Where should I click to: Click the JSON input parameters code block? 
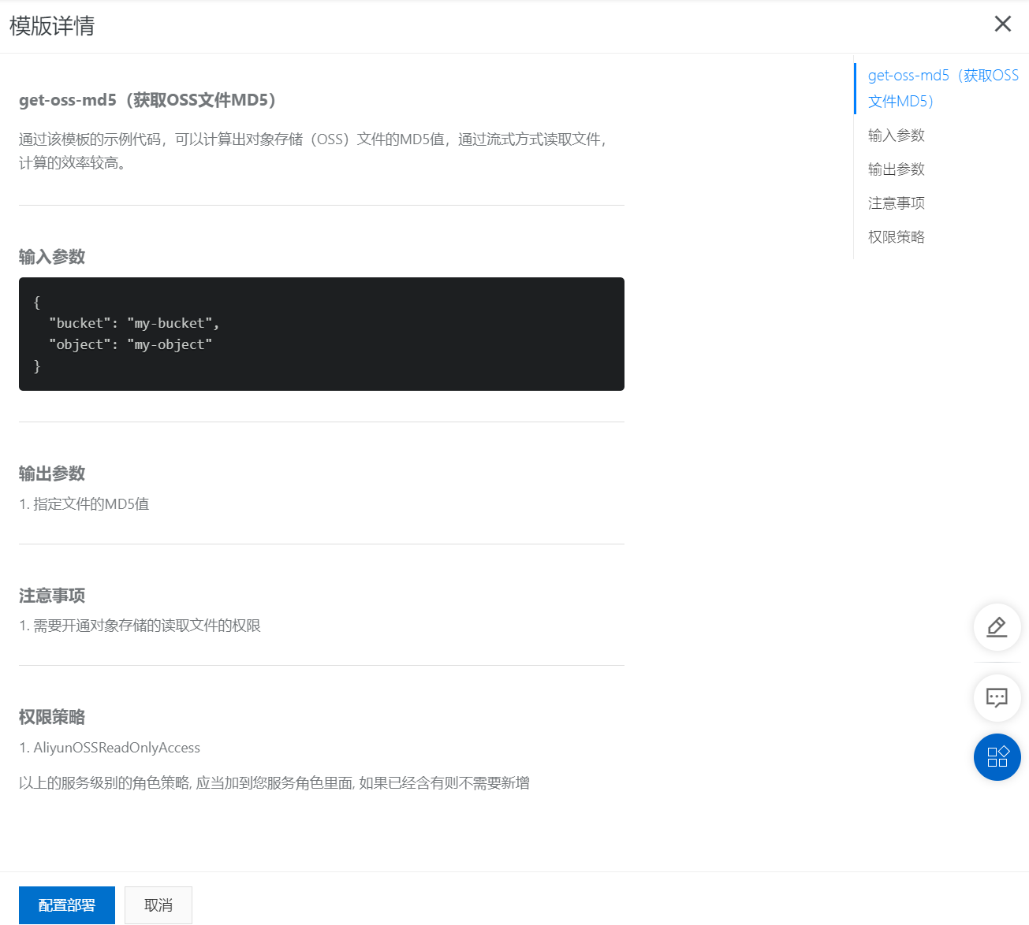point(322,334)
